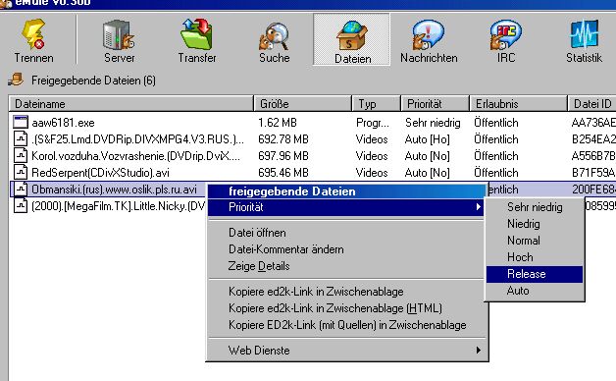Click priority cell Sehr niedrig for aaw6181.exe
Image resolution: width=616 pixels, height=381 pixels.
click(433, 123)
